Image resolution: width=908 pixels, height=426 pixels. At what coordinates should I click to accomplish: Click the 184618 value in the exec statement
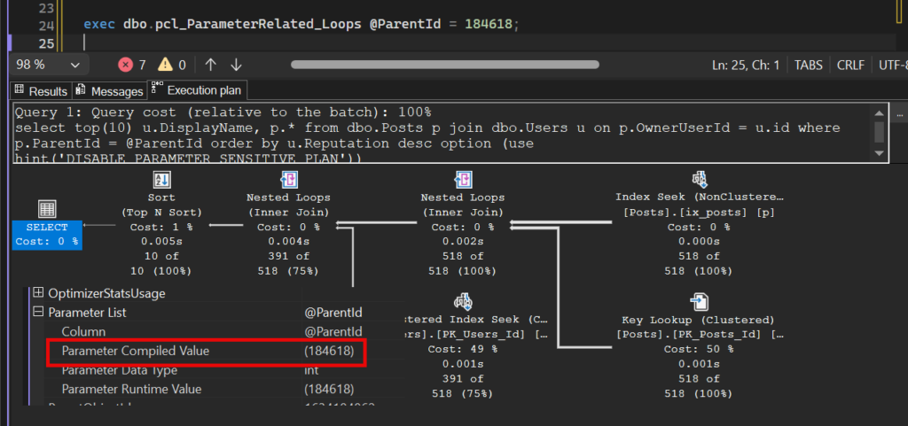pyautogui.click(x=489, y=24)
